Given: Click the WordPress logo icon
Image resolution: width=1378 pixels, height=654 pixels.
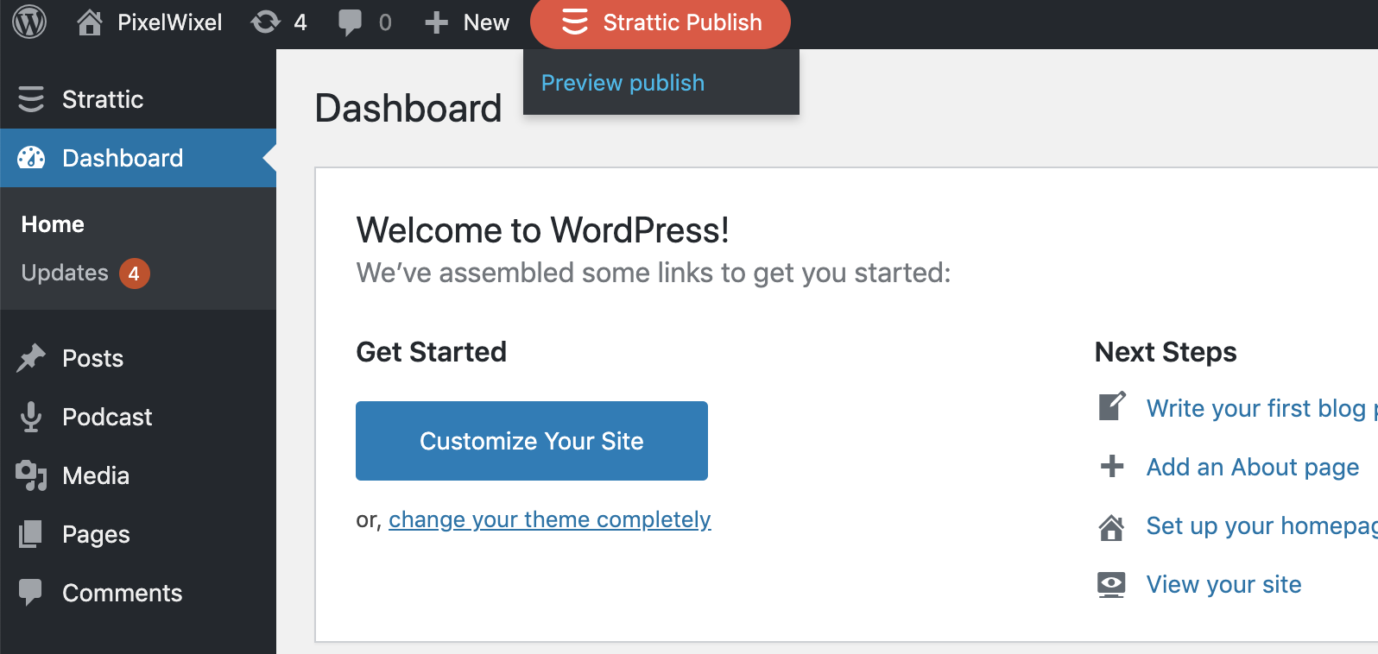Looking at the screenshot, I should pos(29,22).
